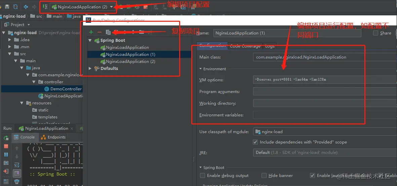This screenshot has height=186, width=397.
Task: Click the Print console icon
Action: [17, 181]
